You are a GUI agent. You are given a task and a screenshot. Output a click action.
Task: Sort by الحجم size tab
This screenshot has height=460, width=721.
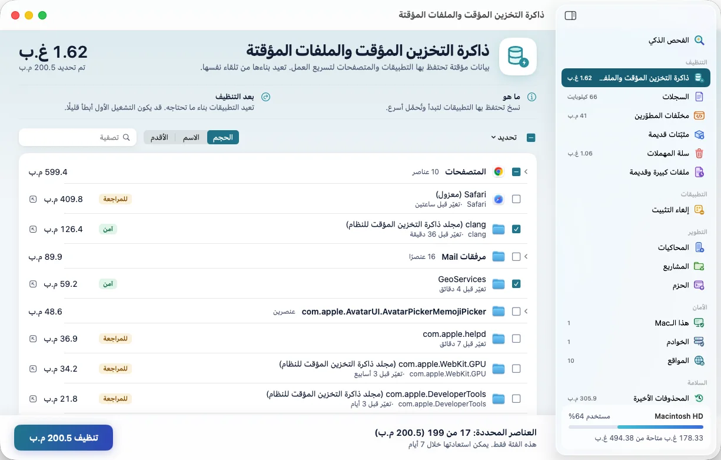point(223,137)
